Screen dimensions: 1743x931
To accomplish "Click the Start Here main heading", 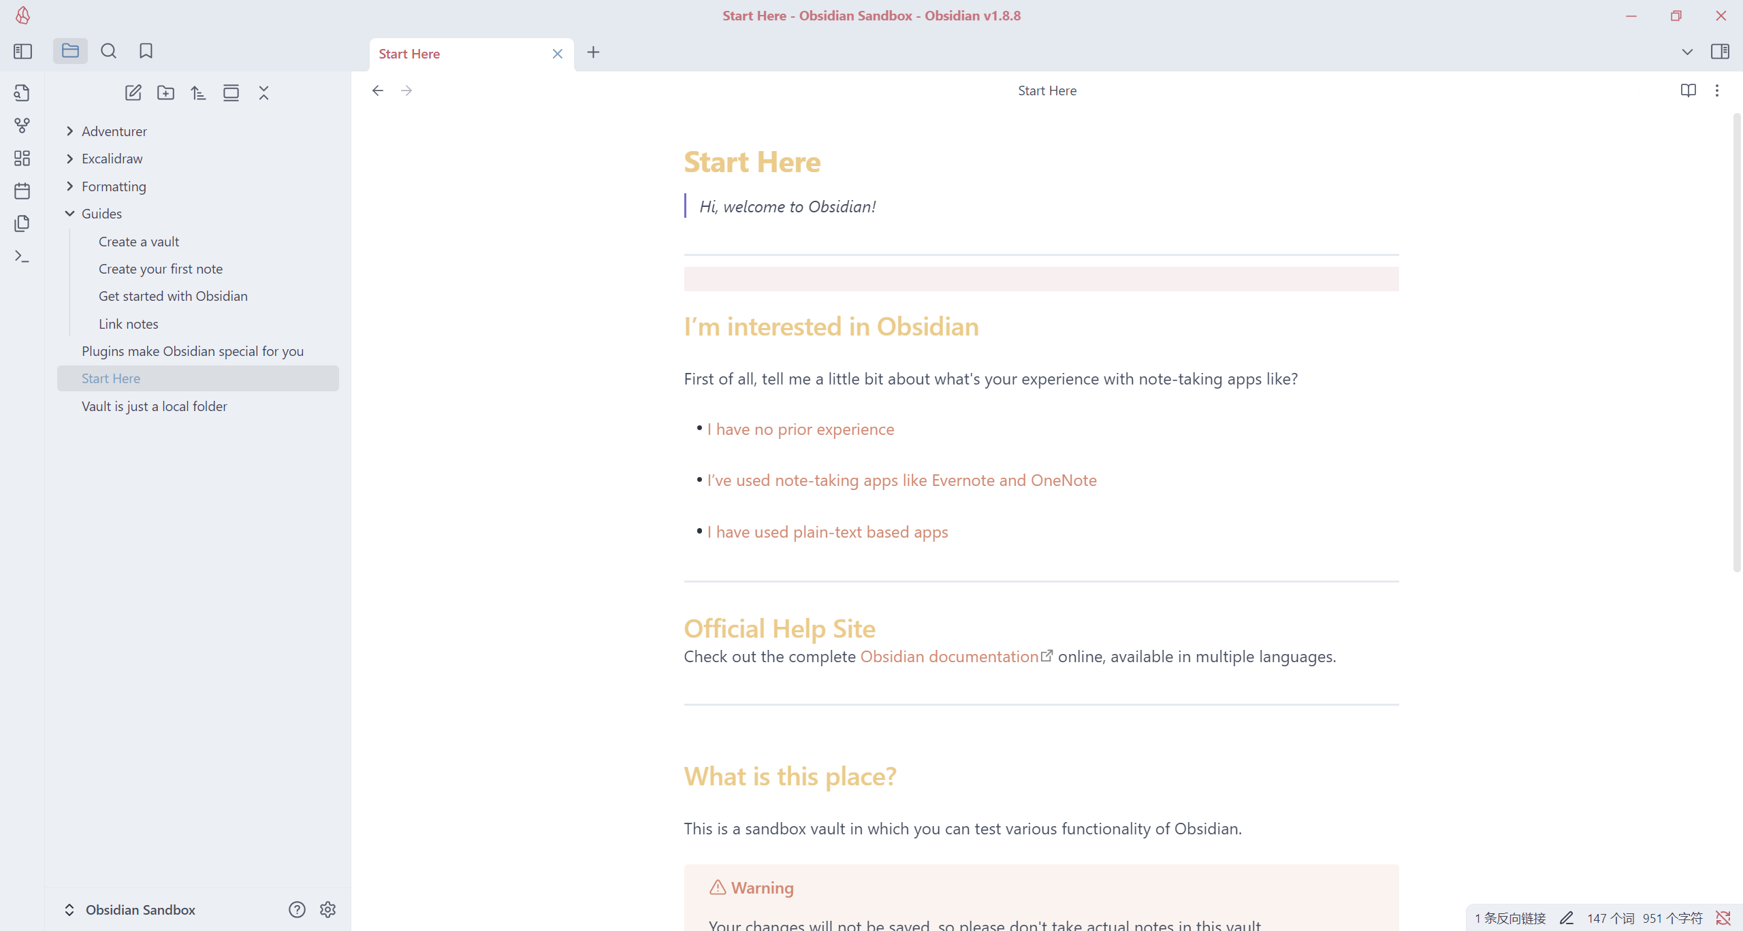I will [752, 162].
